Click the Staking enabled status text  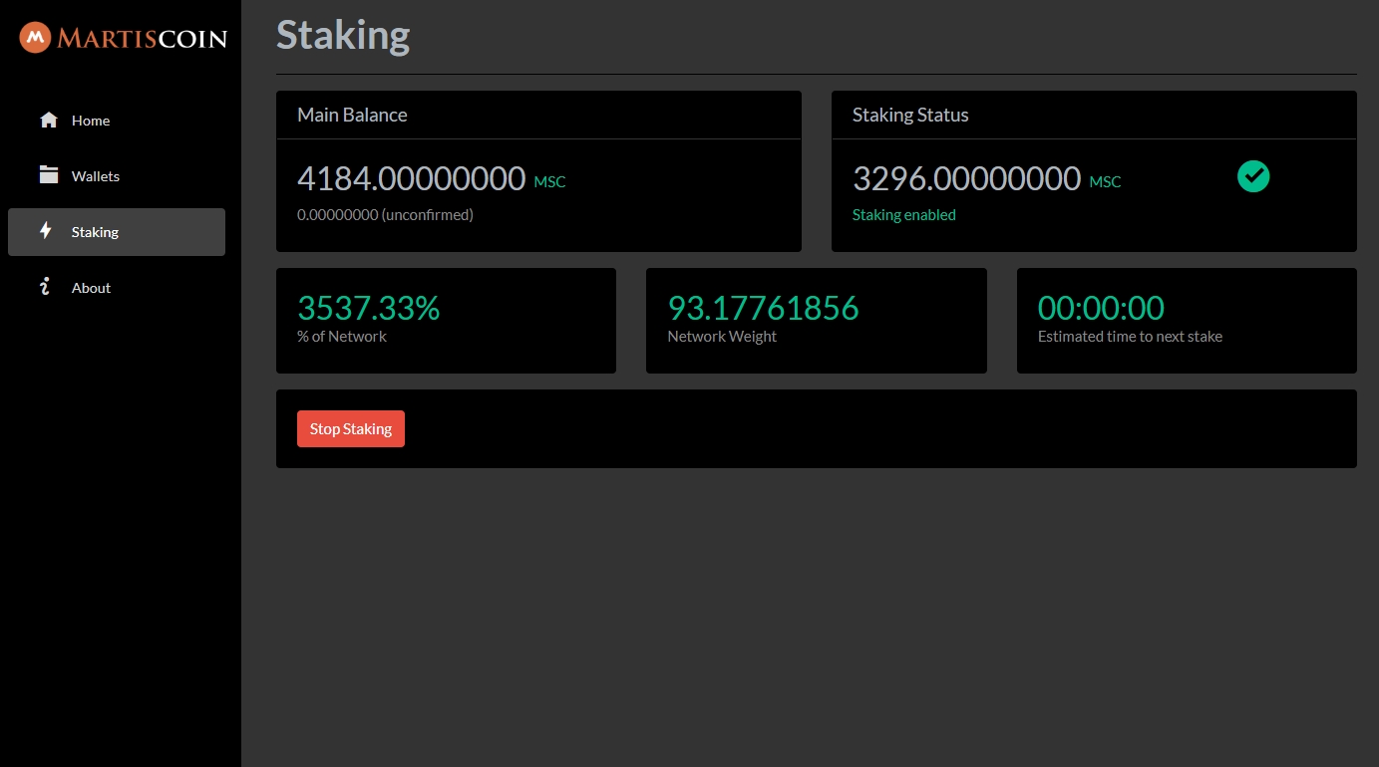(x=904, y=214)
